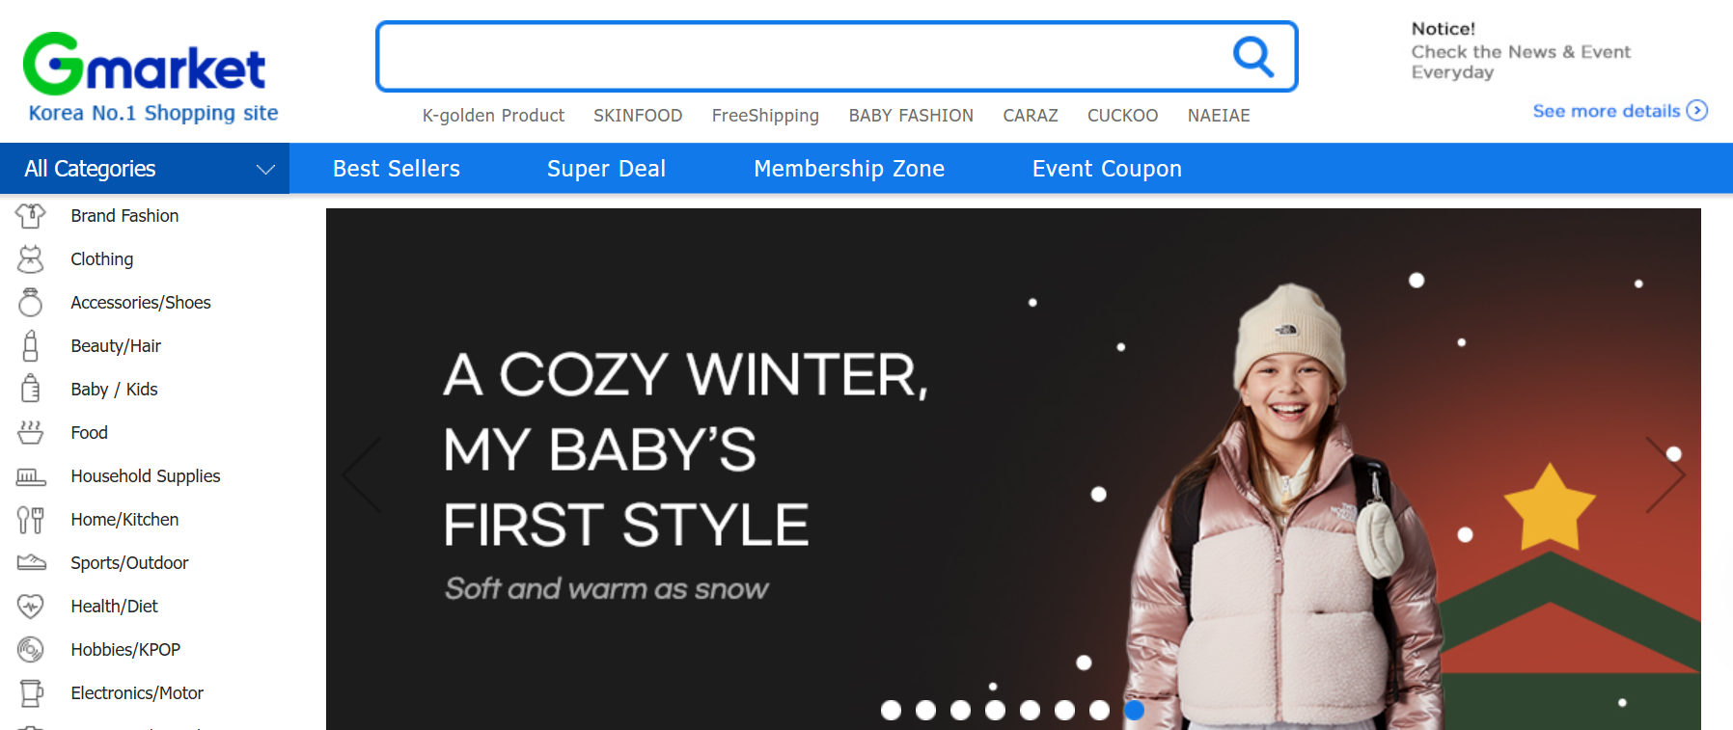Select the seventh banner slide dot
Viewport: 1733px width, 730px height.
click(1099, 711)
